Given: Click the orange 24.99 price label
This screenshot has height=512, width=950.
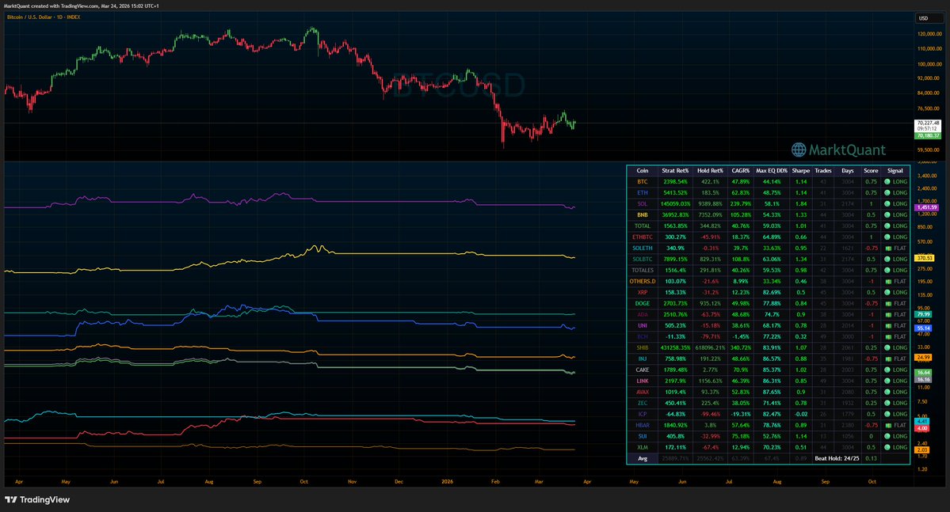Looking at the screenshot, I should point(923,358).
